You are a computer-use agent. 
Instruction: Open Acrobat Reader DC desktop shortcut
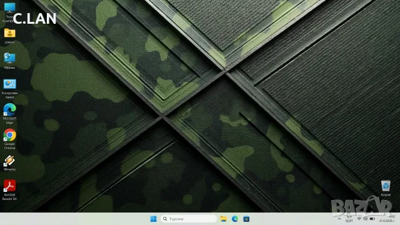10,190
